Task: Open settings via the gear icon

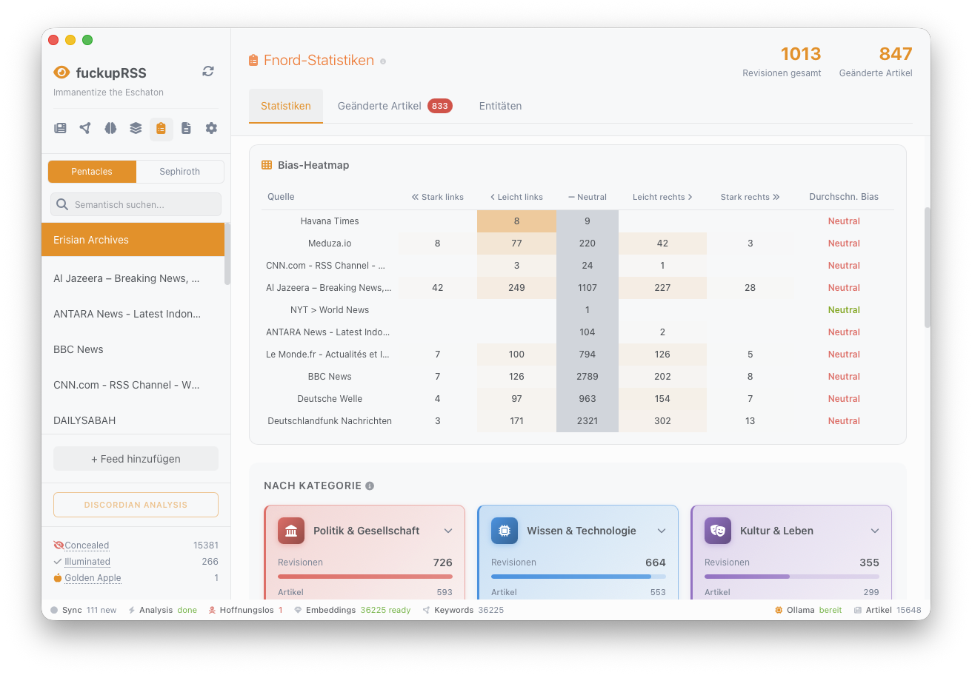Action: [211, 129]
